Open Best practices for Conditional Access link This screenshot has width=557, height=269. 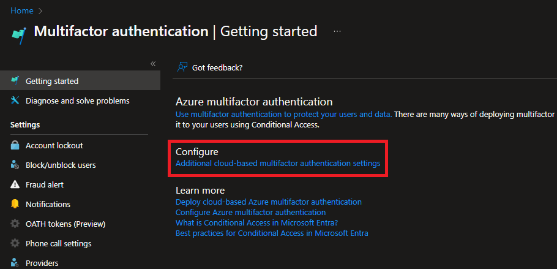[272, 233]
